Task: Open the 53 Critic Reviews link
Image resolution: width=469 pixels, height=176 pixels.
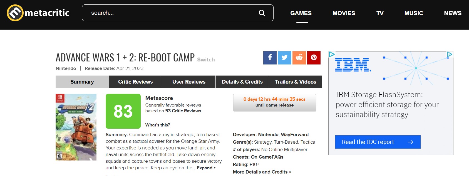Action: tap(183, 111)
